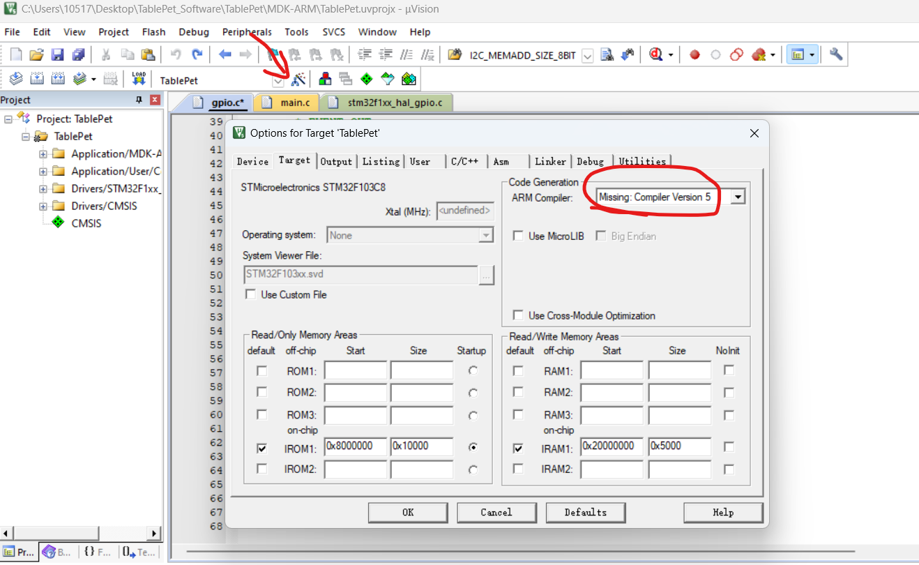Kill all breakpoints using the crossed breakpoint icon
919x565 pixels.
coord(759,54)
